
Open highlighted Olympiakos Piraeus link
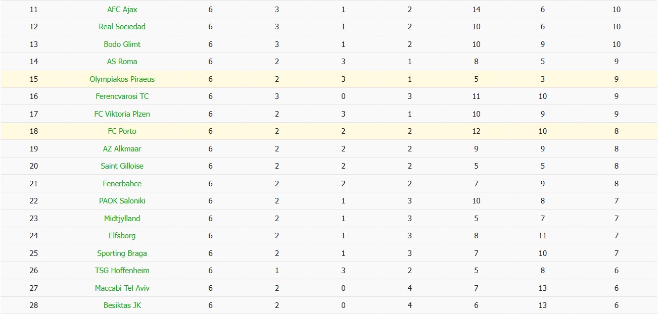pyautogui.click(x=122, y=79)
